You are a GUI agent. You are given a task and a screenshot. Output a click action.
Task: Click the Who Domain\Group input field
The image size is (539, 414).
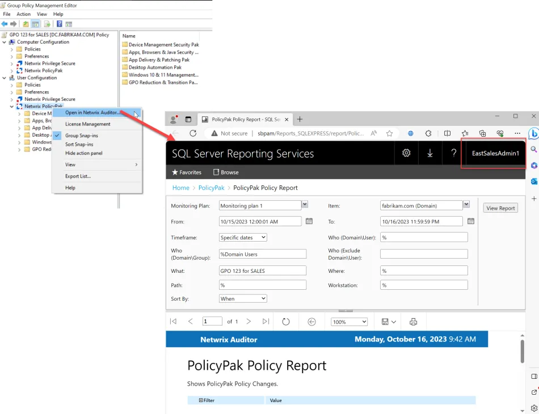point(263,254)
